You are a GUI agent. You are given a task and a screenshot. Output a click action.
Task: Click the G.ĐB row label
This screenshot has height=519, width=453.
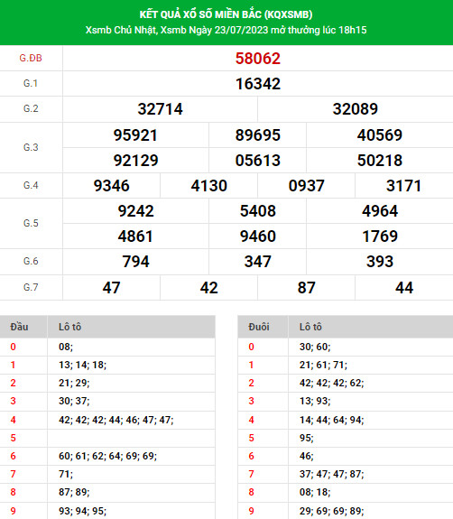(x=31, y=59)
